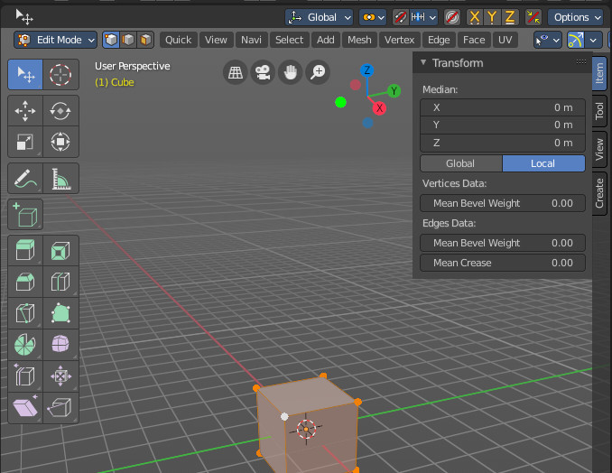Choose the Scale tool
The height and width of the screenshot is (473, 612).
(25, 142)
